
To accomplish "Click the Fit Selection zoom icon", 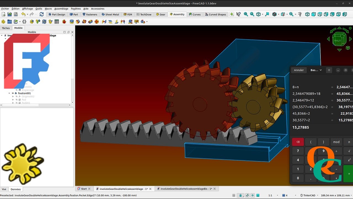I will click(252, 14).
